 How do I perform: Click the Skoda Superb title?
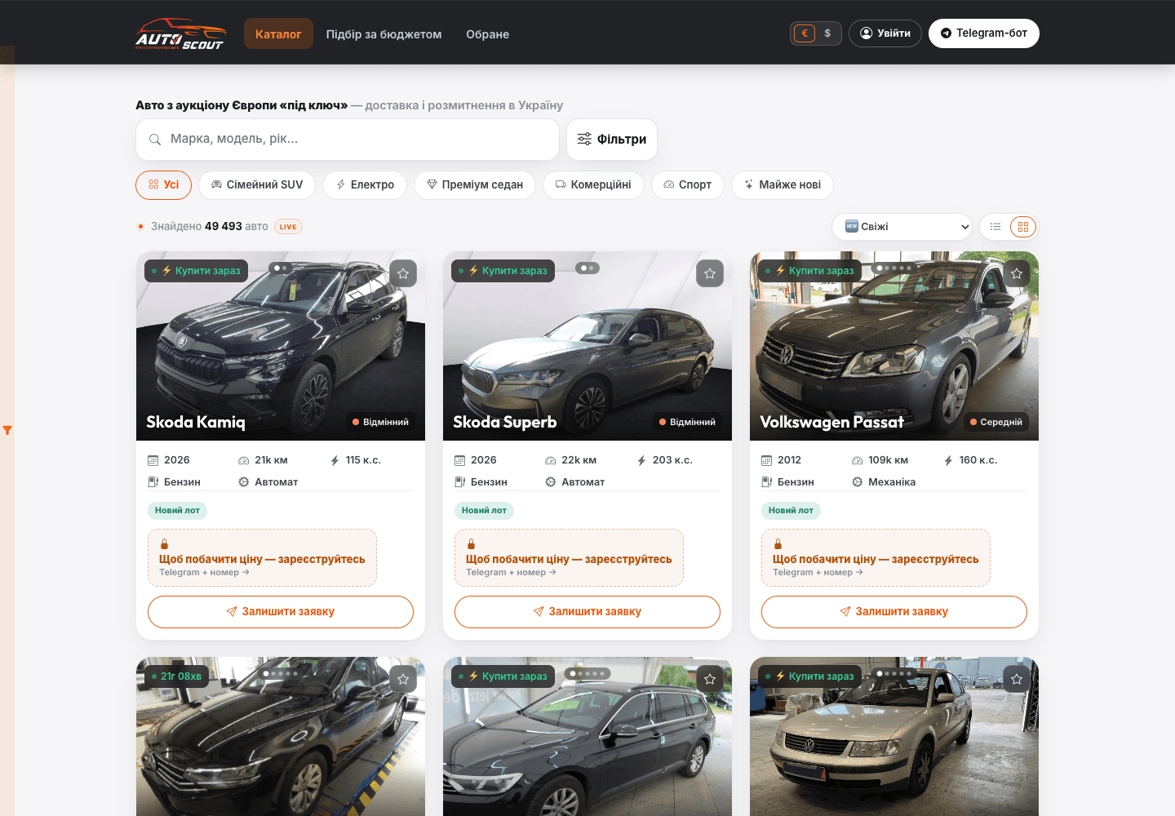pos(505,422)
